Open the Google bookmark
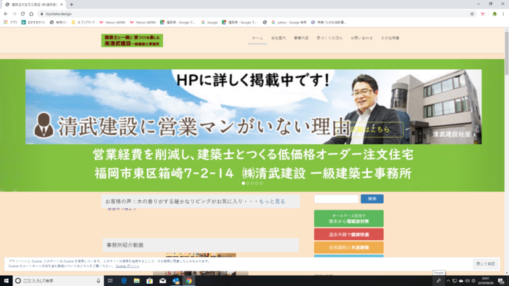Image resolution: width=509 pixels, height=286 pixels. [x=209, y=23]
